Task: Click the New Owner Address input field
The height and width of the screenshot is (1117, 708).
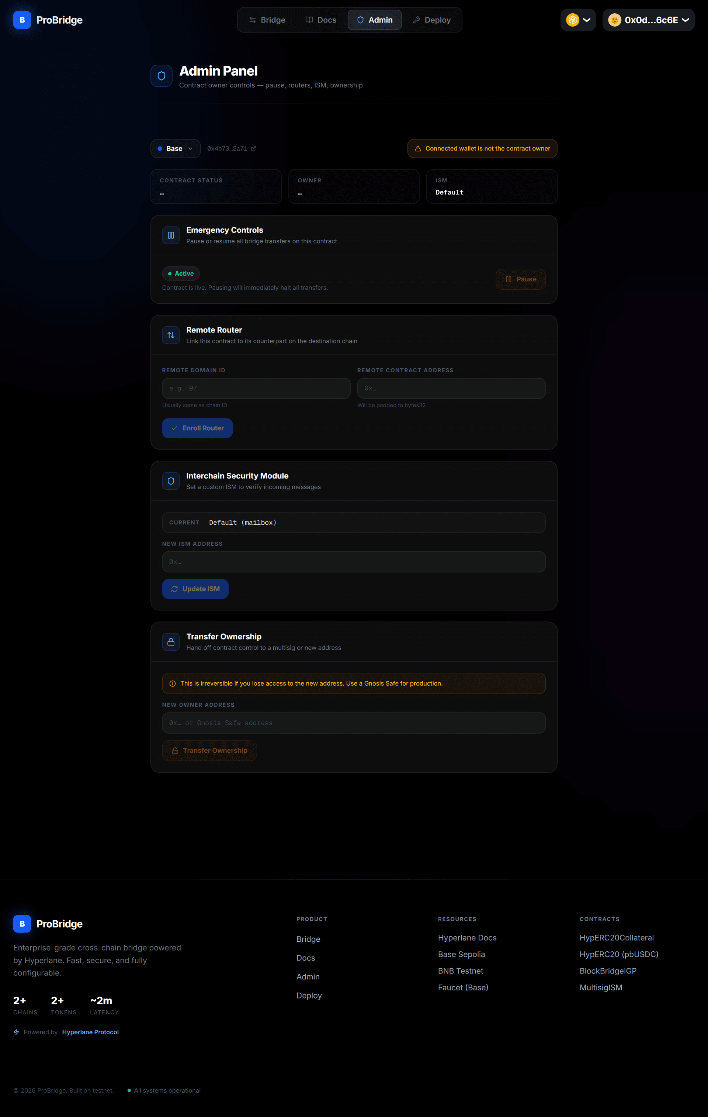Action: point(353,723)
